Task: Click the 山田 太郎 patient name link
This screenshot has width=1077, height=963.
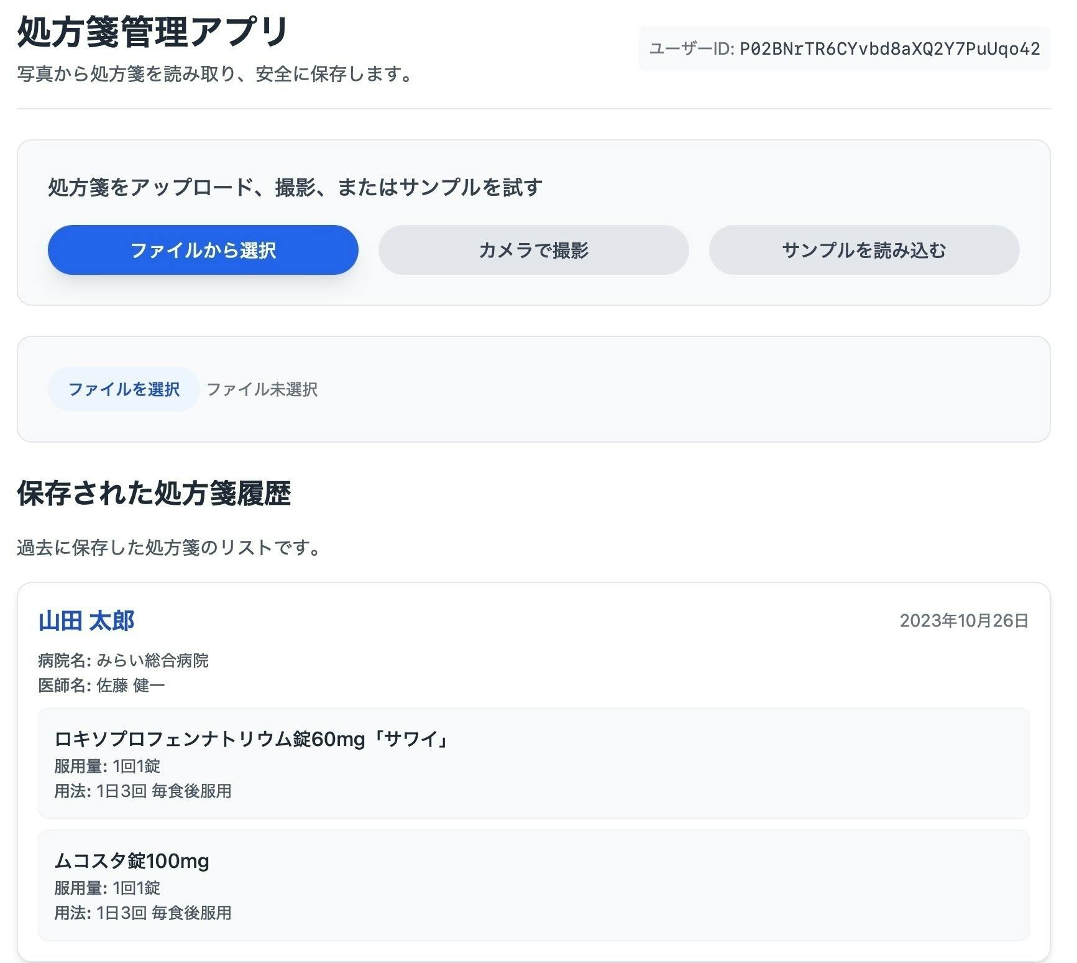Action: click(86, 620)
